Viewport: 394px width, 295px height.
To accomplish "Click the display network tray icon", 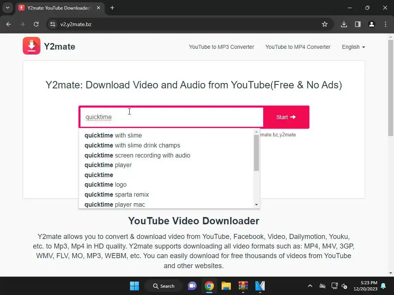I will [334, 286].
